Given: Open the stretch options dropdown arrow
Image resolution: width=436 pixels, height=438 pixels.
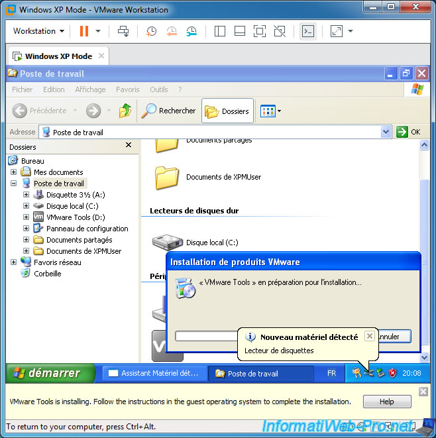Looking at the screenshot, I should click(351, 31).
